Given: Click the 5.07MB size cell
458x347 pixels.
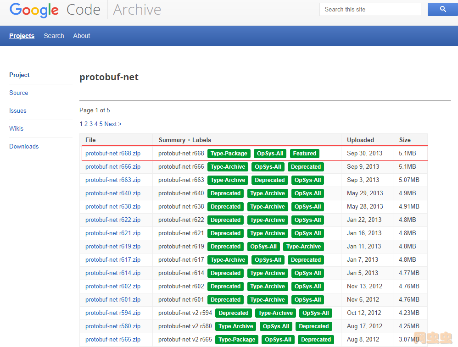Looking at the screenshot, I should 409,180.
